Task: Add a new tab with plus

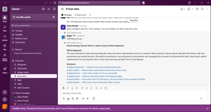Action: point(90,15)
